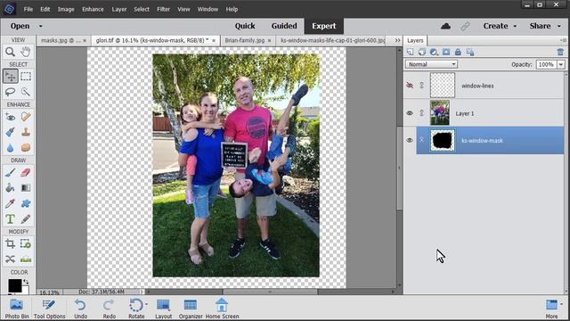
Task: Select the Paint Bucket tool
Action: pos(10,188)
